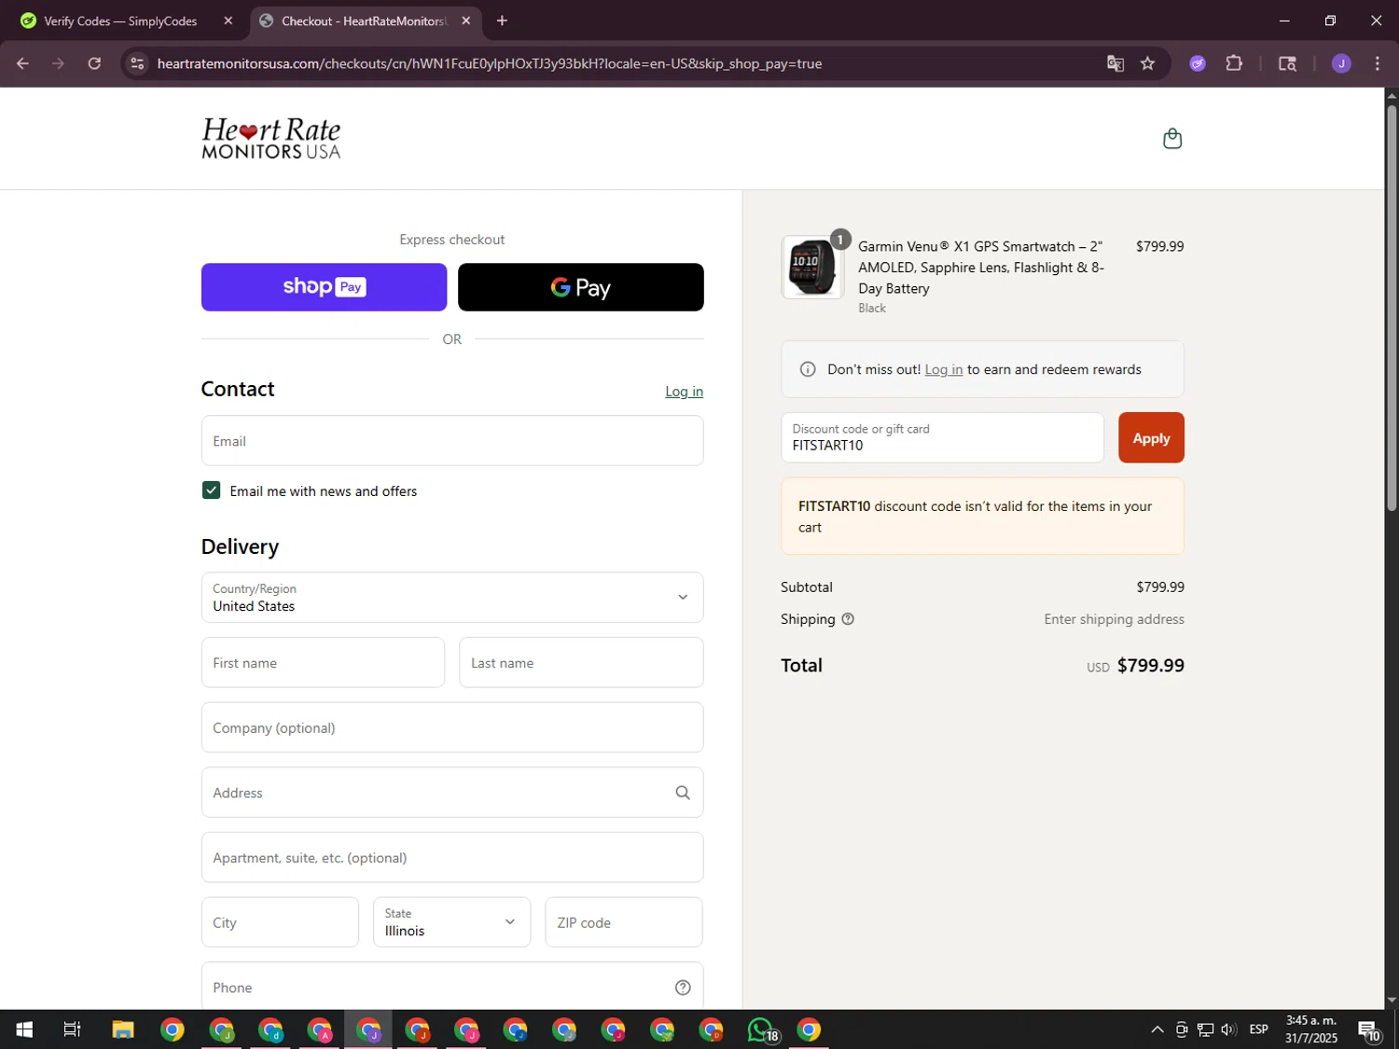Pay with the Shop Pay button

[x=324, y=287]
